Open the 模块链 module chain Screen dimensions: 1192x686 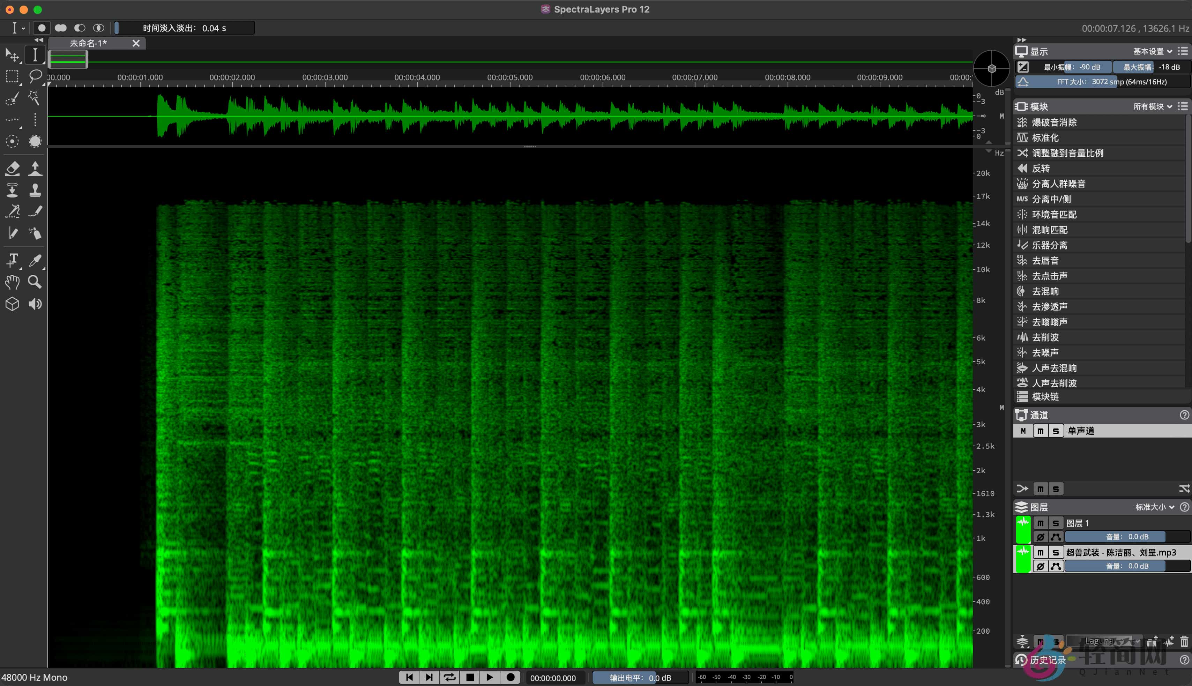pyautogui.click(x=1045, y=397)
